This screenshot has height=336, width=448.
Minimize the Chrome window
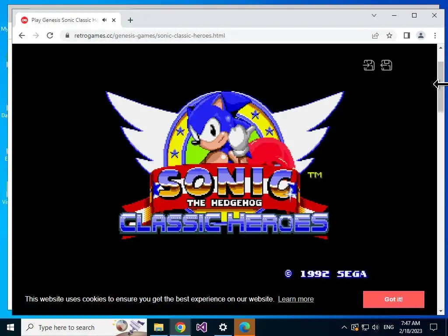click(x=394, y=15)
